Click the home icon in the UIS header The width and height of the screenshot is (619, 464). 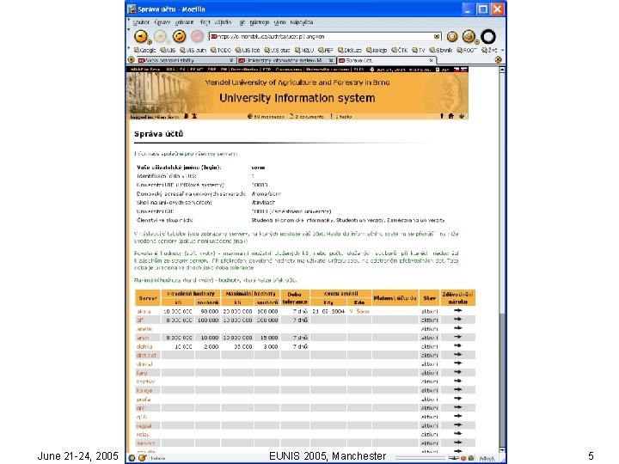click(450, 116)
